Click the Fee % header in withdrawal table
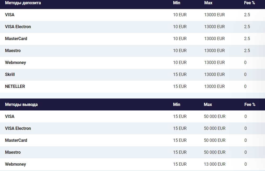This screenshot has height=171, width=265. coord(250,104)
